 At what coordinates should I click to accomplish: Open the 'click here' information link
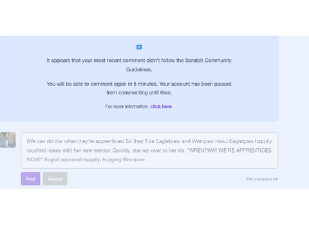point(161,106)
